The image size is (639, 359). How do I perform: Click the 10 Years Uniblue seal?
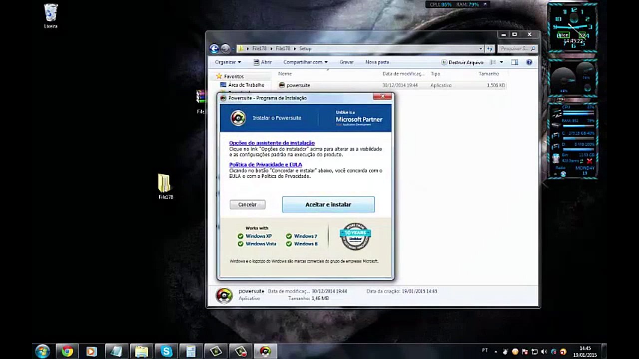tap(355, 236)
